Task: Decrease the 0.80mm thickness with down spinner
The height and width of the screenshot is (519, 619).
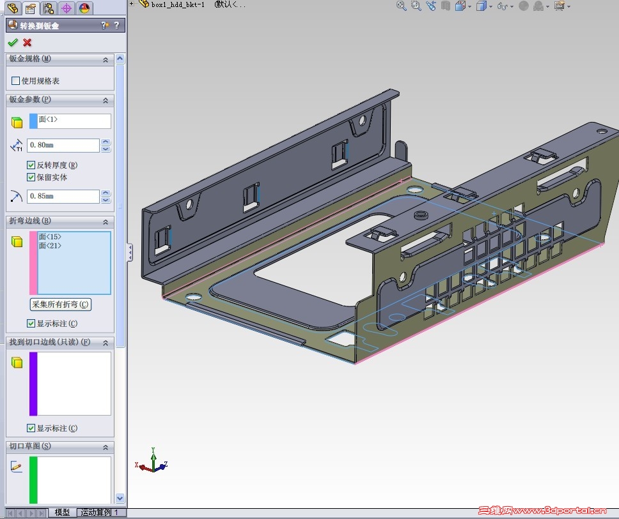Action: pos(106,149)
